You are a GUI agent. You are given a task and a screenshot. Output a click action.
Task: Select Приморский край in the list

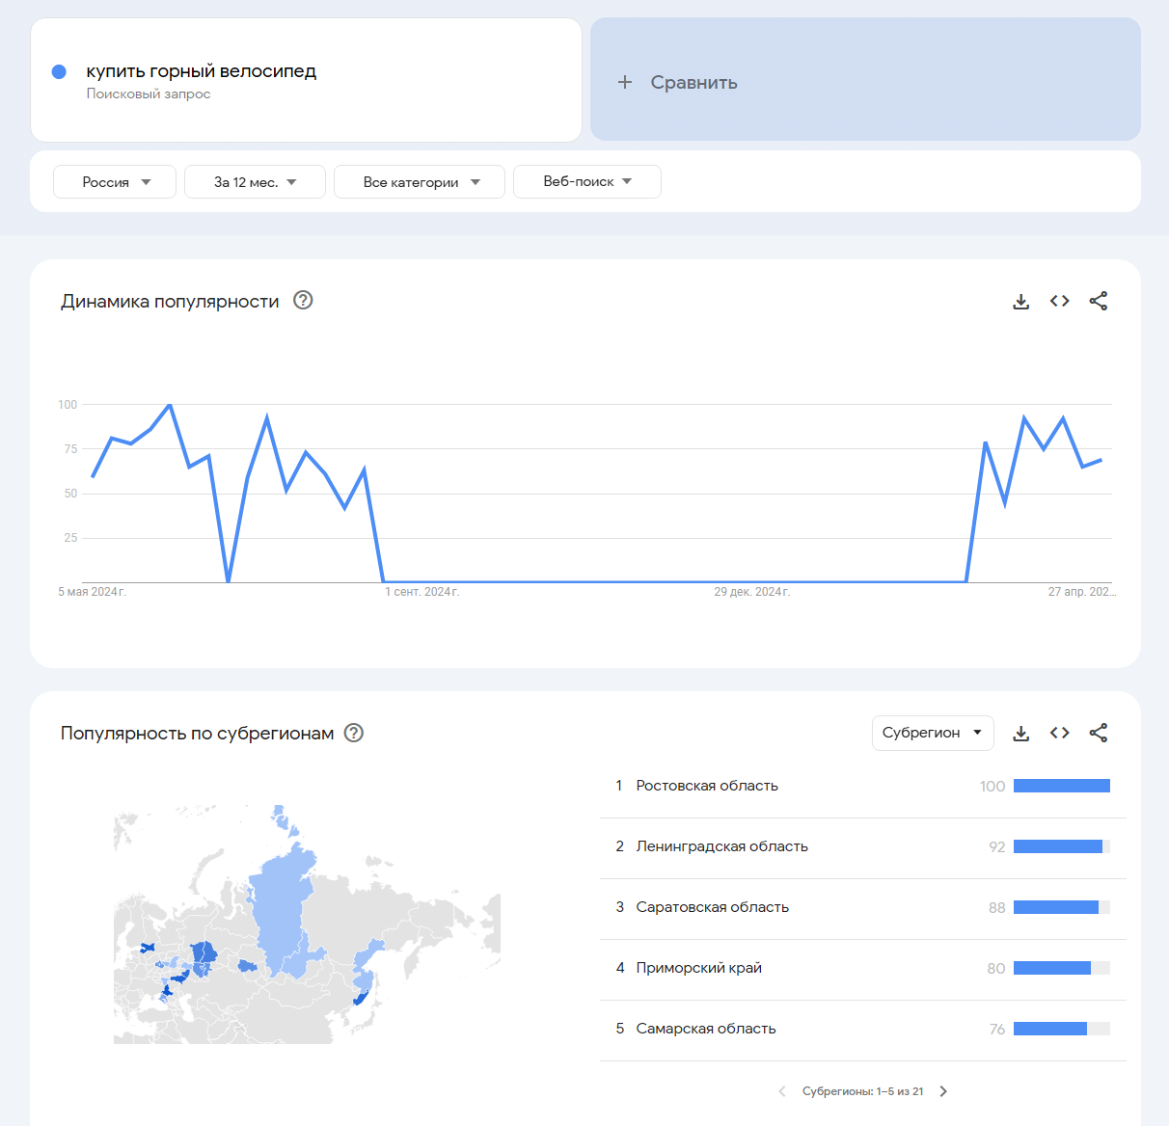click(863, 969)
